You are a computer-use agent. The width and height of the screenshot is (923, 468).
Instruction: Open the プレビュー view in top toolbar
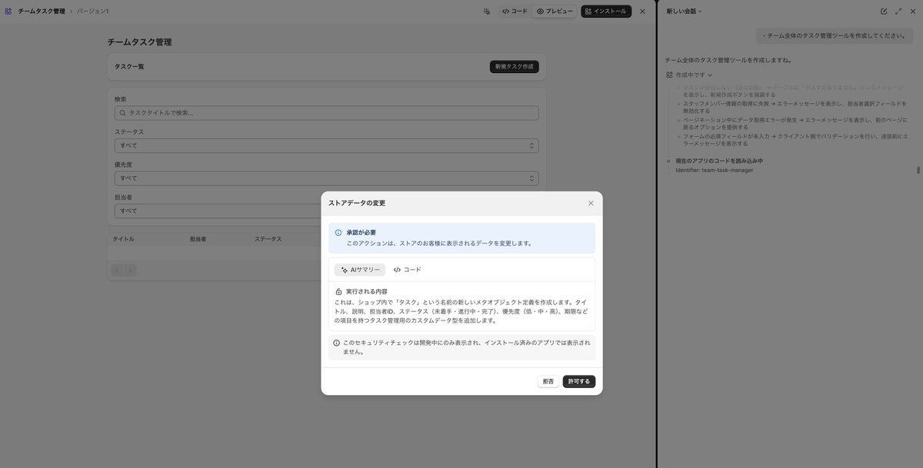(x=555, y=12)
